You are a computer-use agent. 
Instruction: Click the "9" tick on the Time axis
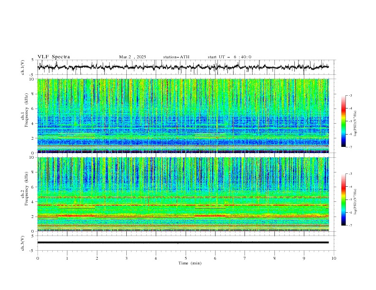[304, 258]
